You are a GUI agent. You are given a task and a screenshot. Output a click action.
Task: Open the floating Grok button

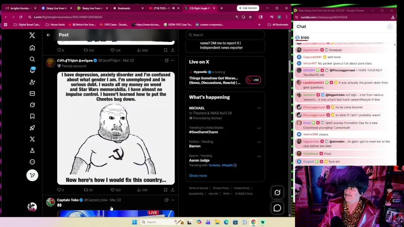[277, 193]
